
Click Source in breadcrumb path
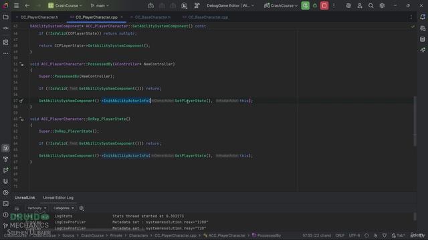68,235
